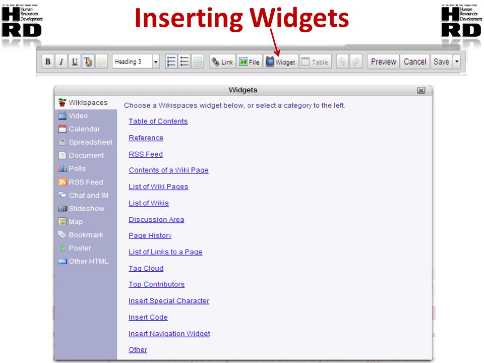Open the Page History link

click(x=150, y=235)
